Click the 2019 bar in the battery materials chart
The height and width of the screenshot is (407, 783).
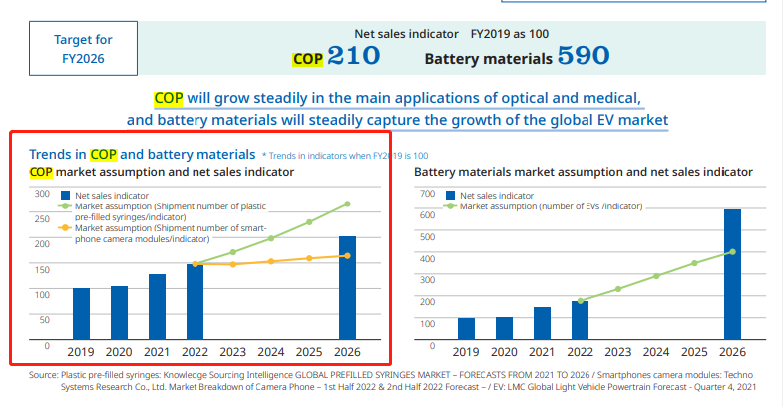click(x=466, y=329)
